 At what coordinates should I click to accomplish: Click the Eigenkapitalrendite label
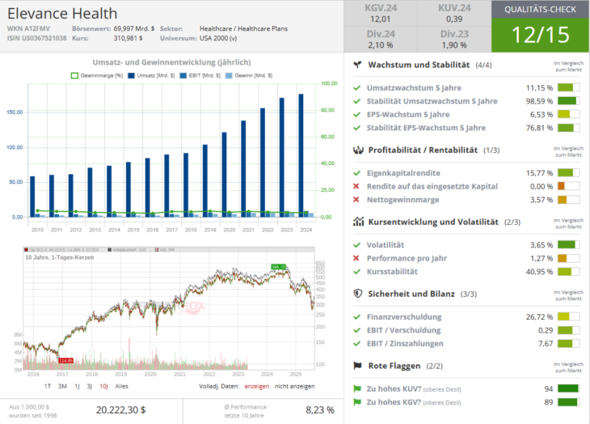point(403,173)
